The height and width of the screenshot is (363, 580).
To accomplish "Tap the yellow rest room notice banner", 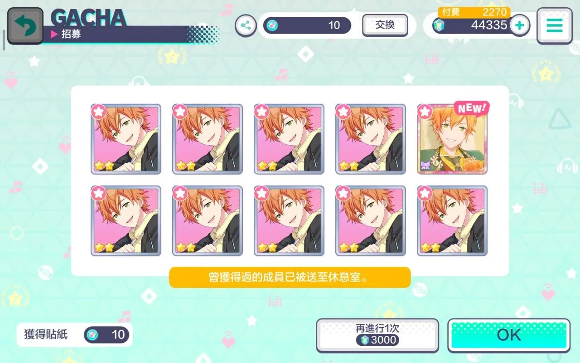I will [x=290, y=277].
